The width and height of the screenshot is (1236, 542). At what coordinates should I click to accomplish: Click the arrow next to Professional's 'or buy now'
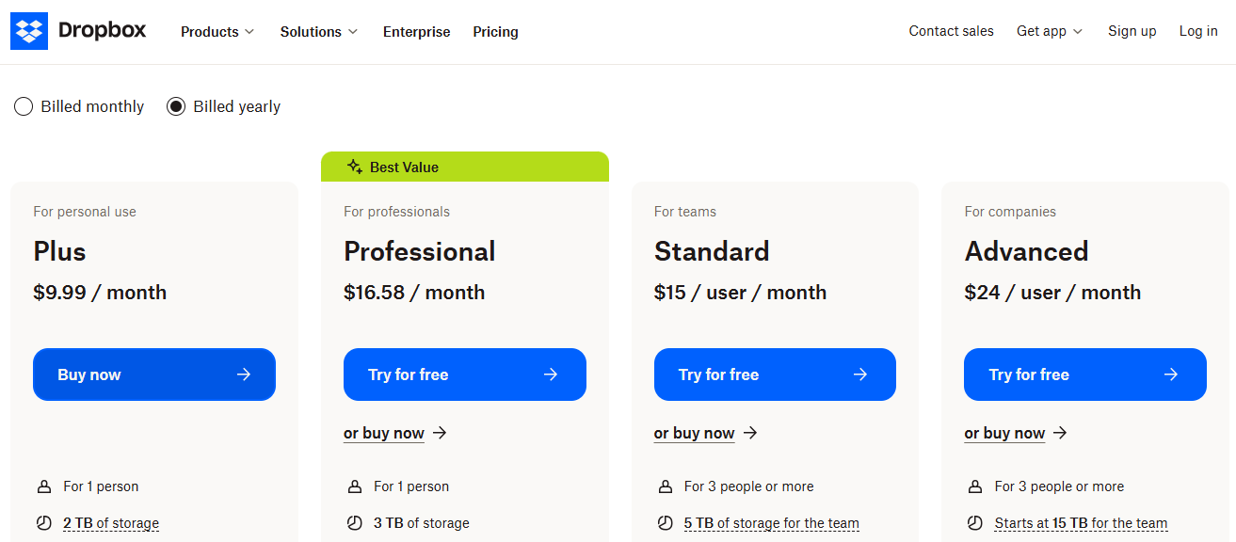pyautogui.click(x=440, y=433)
